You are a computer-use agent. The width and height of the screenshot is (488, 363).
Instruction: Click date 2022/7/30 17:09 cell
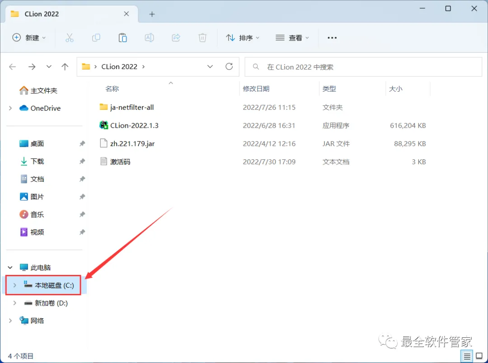269,162
